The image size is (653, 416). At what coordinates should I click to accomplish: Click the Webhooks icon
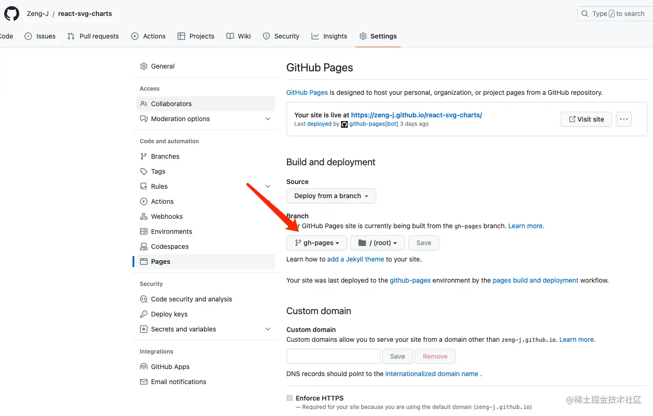[x=144, y=216]
